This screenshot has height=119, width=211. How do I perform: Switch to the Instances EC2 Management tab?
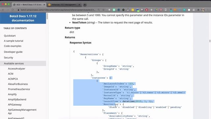coord(64,5)
